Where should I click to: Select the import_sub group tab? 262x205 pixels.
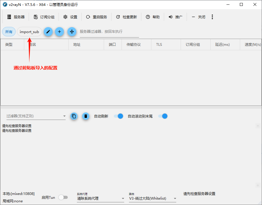pyautogui.click(x=29, y=32)
